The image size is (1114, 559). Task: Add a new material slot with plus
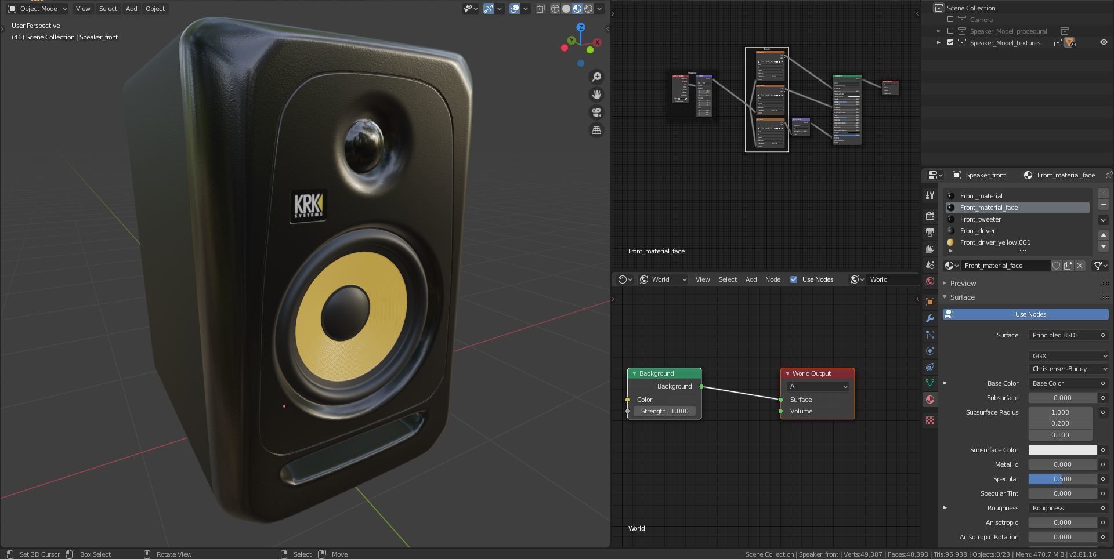pyautogui.click(x=1104, y=193)
